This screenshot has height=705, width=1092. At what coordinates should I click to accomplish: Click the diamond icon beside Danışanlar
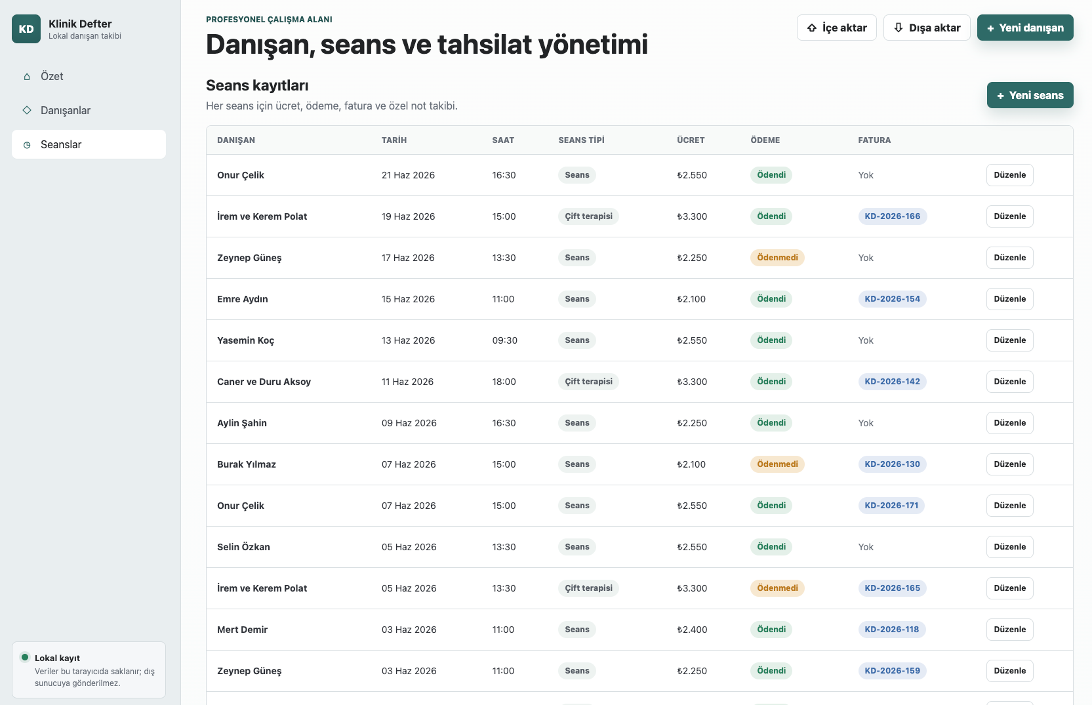pos(27,110)
